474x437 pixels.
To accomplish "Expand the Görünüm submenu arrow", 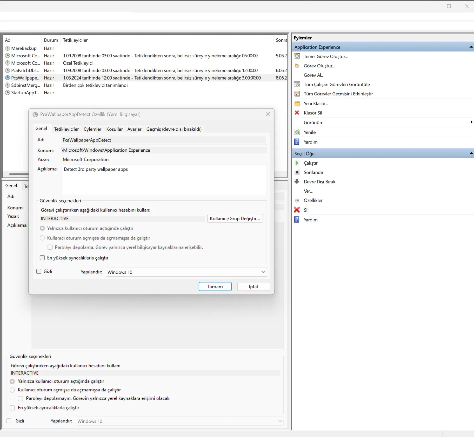I will [x=471, y=122].
